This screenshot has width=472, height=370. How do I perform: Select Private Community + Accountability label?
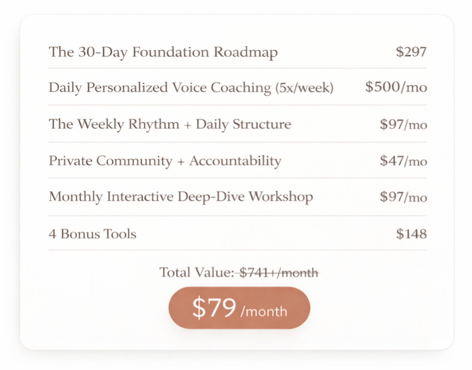click(x=165, y=161)
